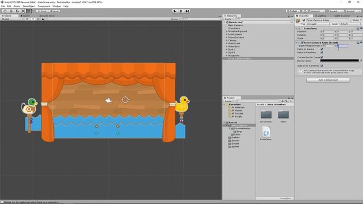Select the Rotate tool in toolbar

point(17,11)
